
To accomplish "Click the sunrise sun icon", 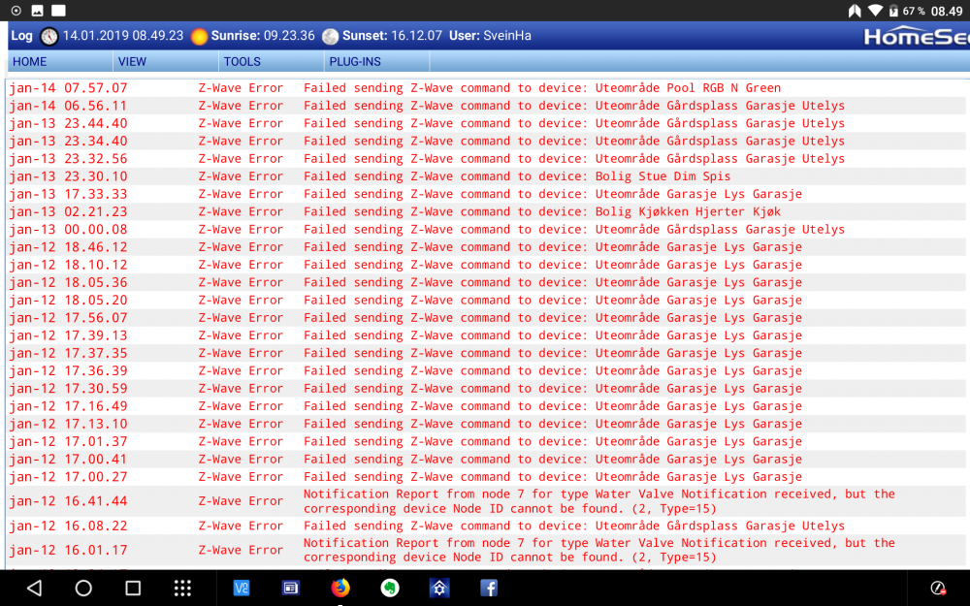I will click(199, 35).
